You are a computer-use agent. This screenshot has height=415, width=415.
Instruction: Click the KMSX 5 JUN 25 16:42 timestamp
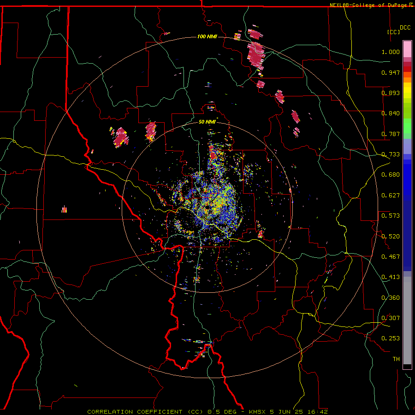click(x=288, y=412)
